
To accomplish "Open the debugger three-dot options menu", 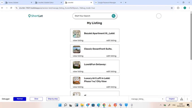I will 187,99.
